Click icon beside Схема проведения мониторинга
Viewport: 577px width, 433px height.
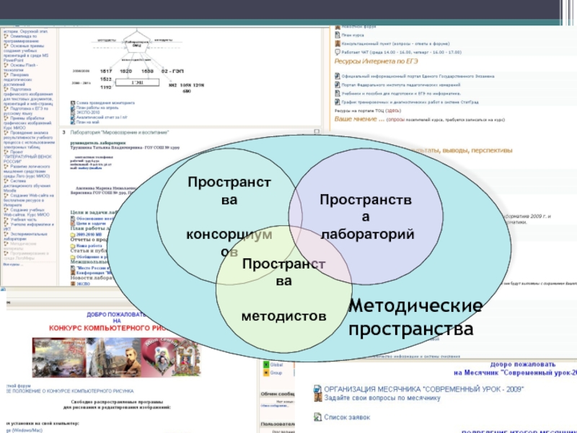click(72, 103)
